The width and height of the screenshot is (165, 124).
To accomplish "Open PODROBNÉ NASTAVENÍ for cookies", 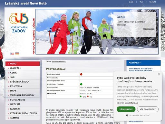I will [x=138, y=115].
